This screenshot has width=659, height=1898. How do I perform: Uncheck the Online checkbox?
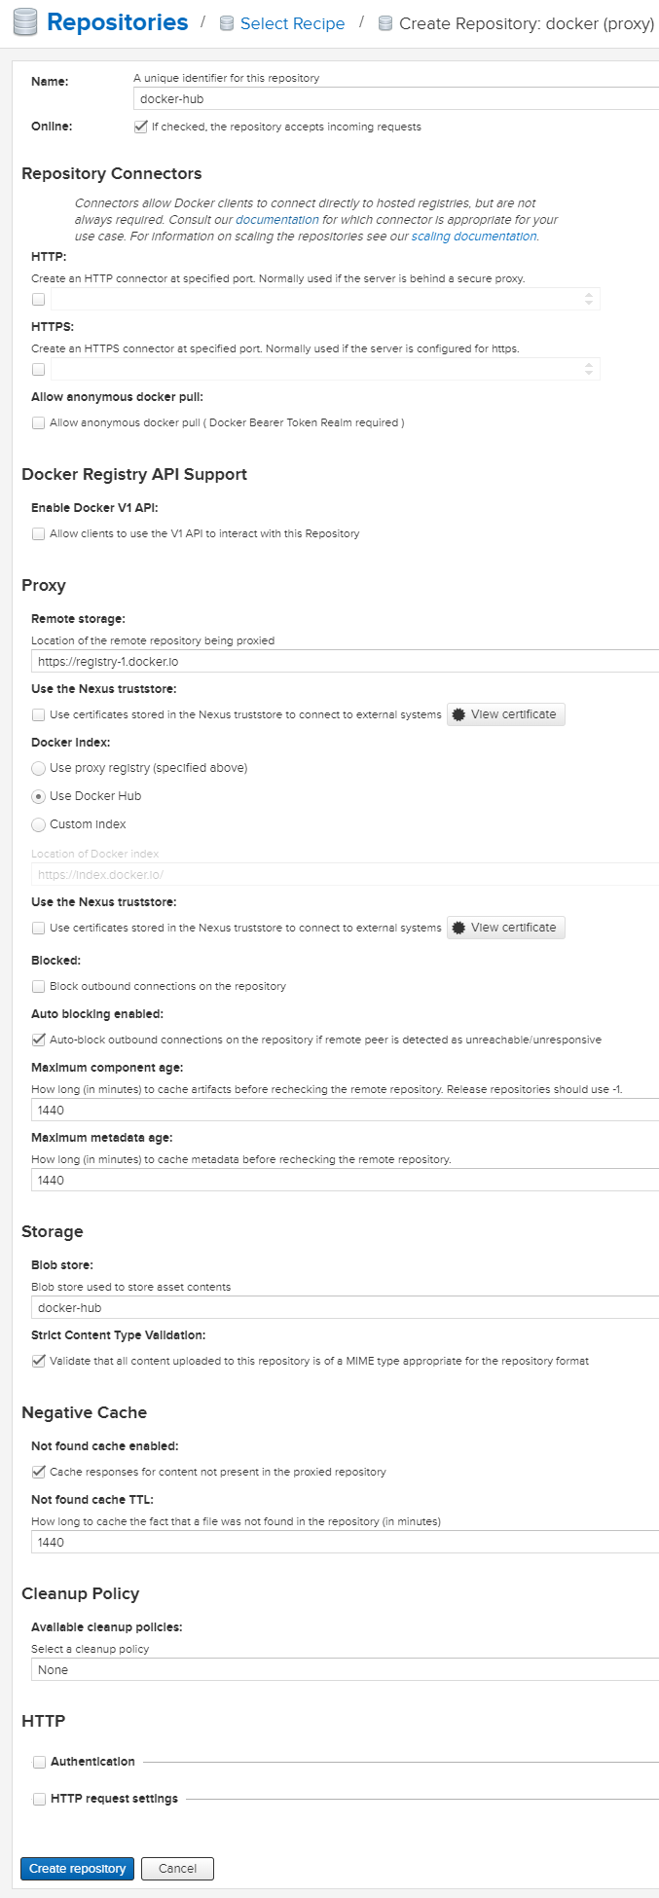point(140,127)
